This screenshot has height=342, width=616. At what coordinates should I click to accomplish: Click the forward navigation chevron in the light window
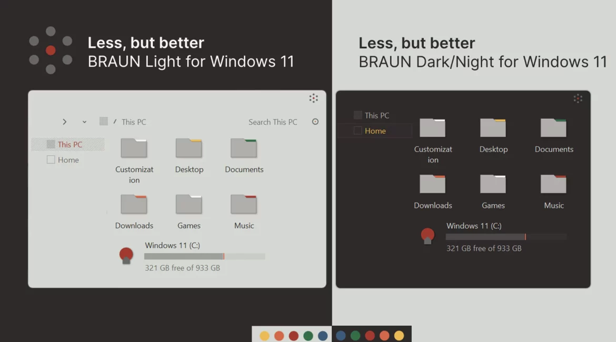tap(64, 122)
